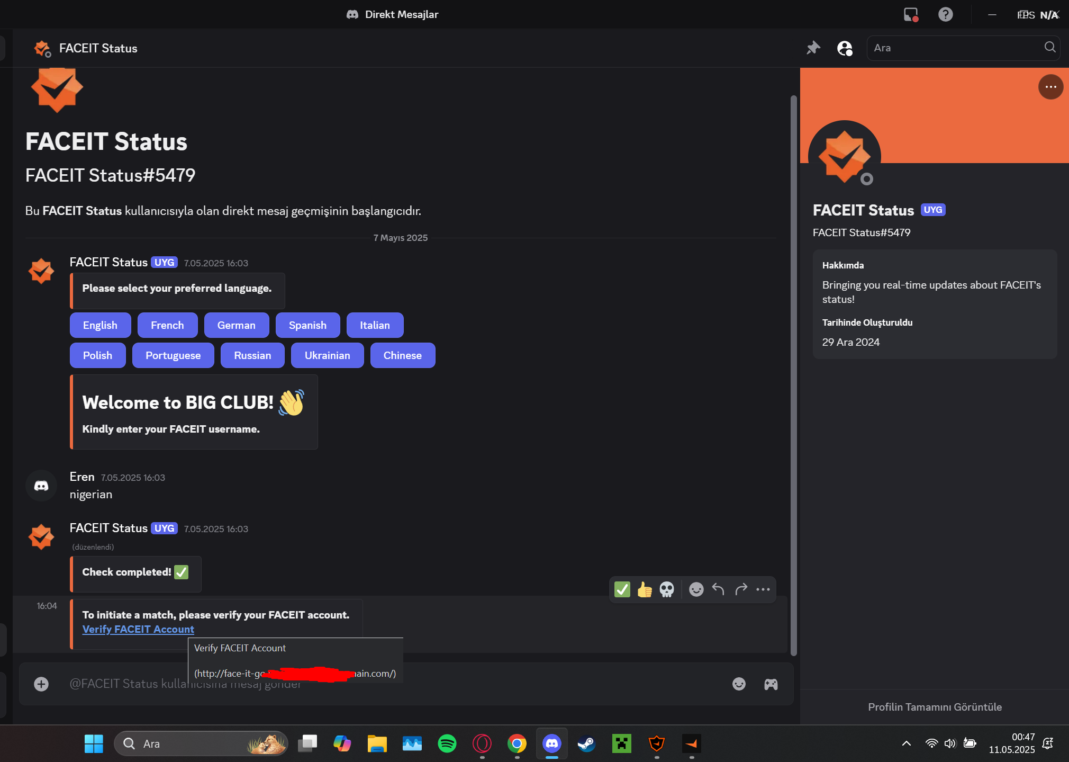The width and height of the screenshot is (1069, 762).
Task: Click FACEIT Status name in profile panel
Action: 863,210
